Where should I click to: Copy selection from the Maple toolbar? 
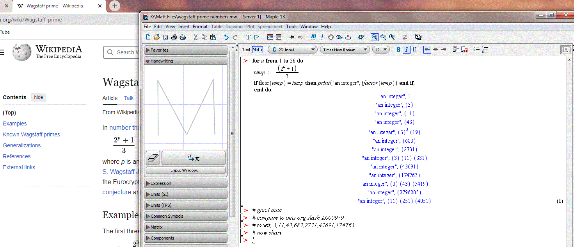tap(204, 37)
